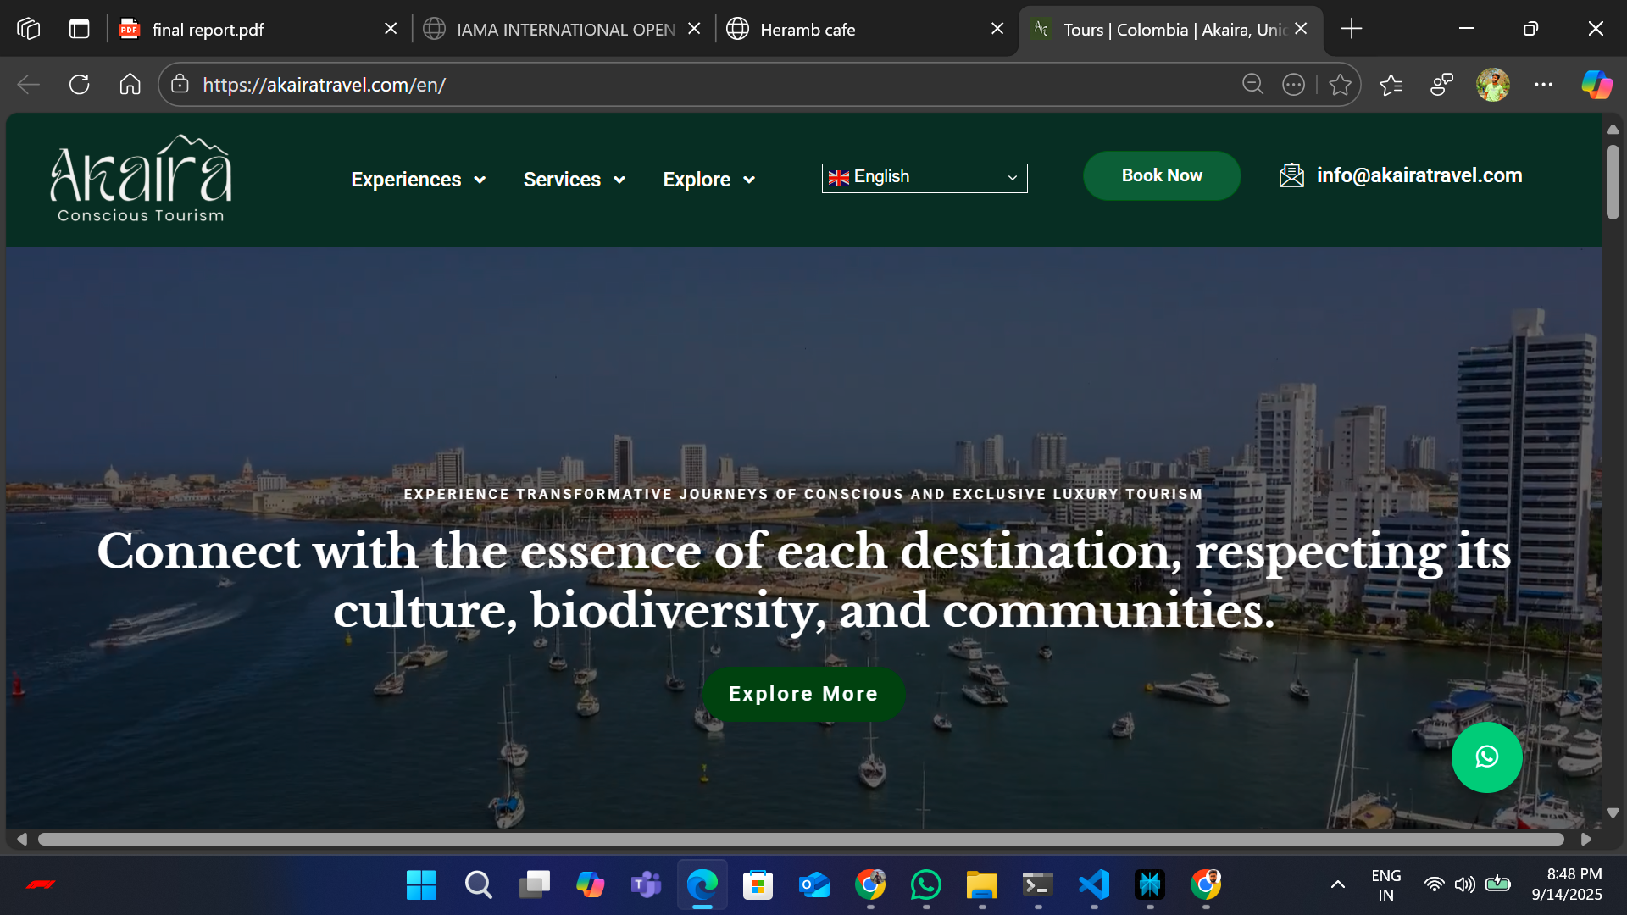Switch to final report.pdf tab
1627x915 pixels.
coord(208,30)
